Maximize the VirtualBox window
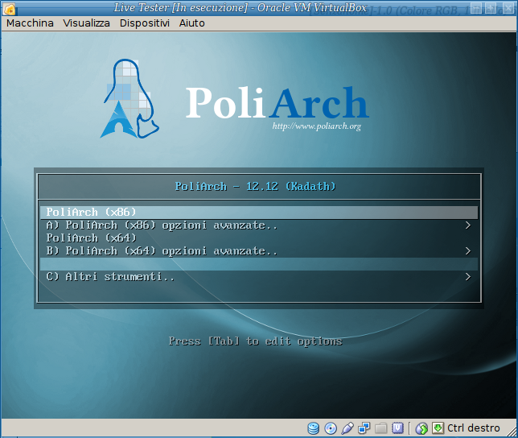This screenshot has width=518, height=438. (491, 8)
